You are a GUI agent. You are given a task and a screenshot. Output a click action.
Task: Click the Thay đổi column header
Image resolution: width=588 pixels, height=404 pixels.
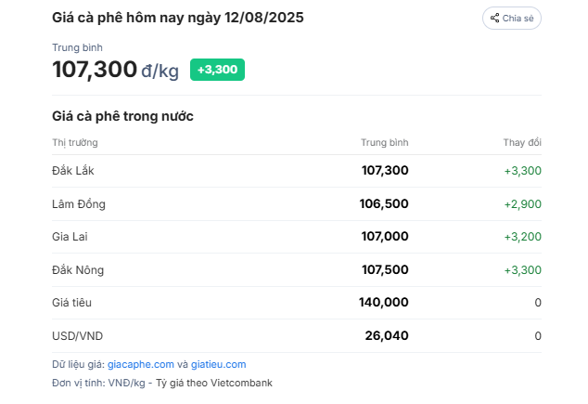point(522,143)
